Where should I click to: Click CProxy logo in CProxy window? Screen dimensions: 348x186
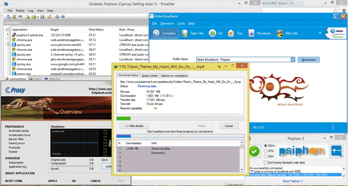click(x=15, y=90)
